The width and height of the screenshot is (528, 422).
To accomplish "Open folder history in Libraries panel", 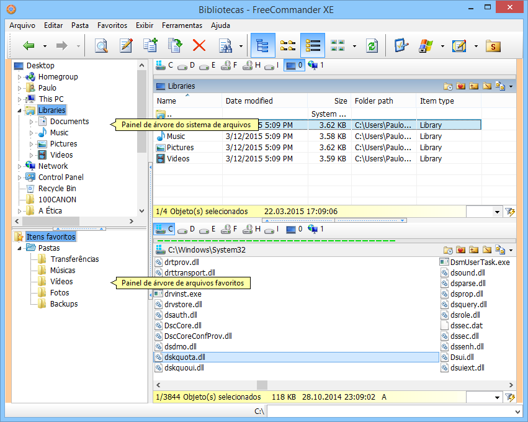I will 448,86.
